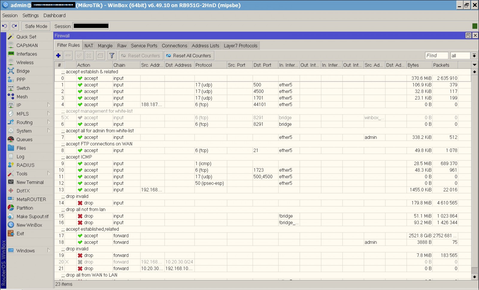
Task: Open Partition menu
Action: (x=25, y=208)
